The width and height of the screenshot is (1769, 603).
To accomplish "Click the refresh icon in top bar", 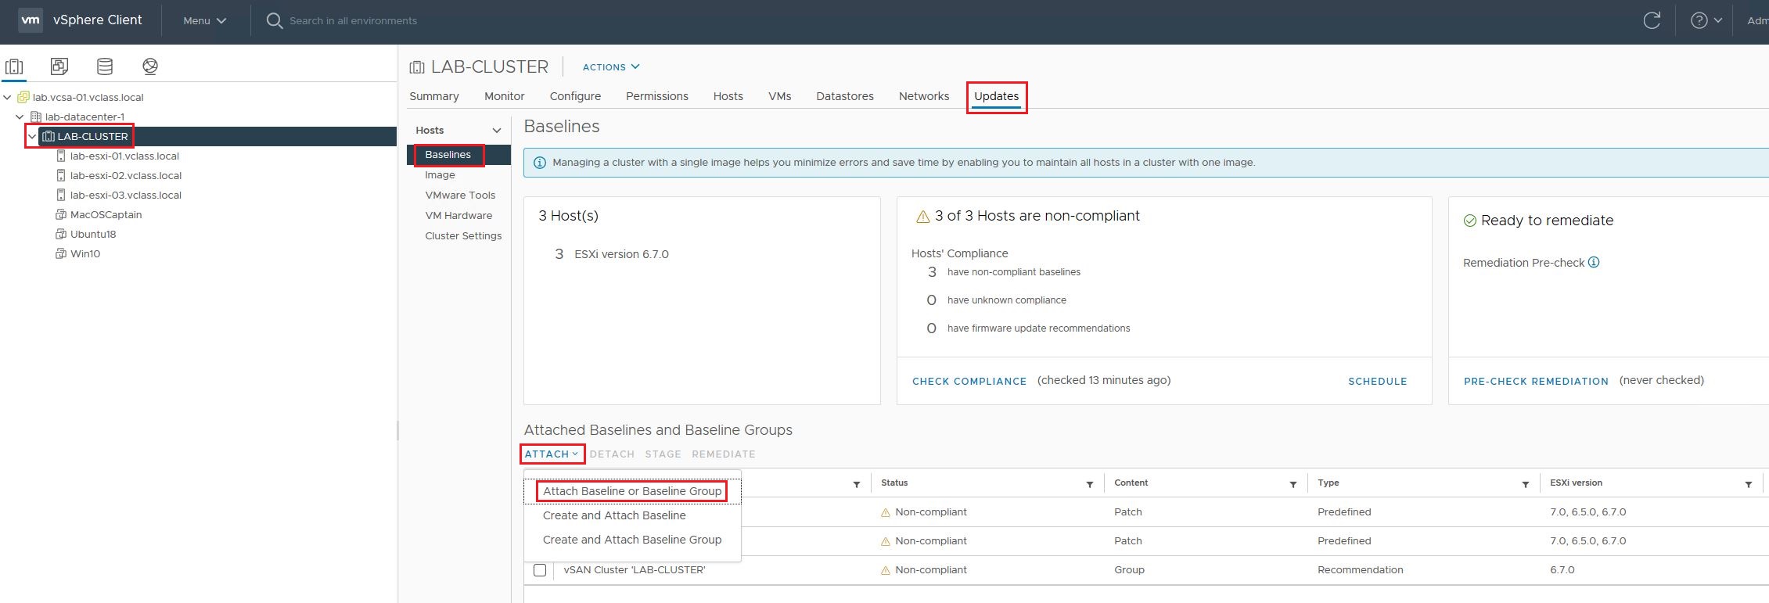I will click(x=1652, y=21).
